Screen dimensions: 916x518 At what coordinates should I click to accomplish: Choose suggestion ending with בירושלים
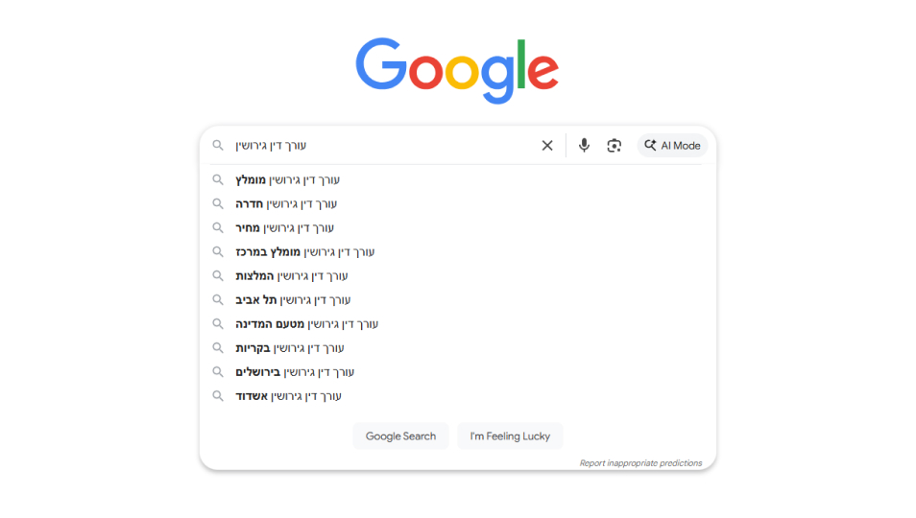click(x=295, y=371)
